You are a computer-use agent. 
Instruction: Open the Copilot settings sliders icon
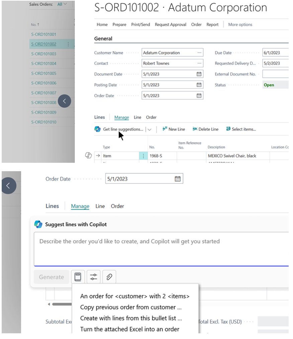point(94,277)
